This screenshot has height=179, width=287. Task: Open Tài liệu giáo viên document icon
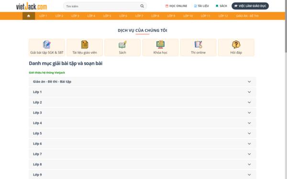[85, 44]
